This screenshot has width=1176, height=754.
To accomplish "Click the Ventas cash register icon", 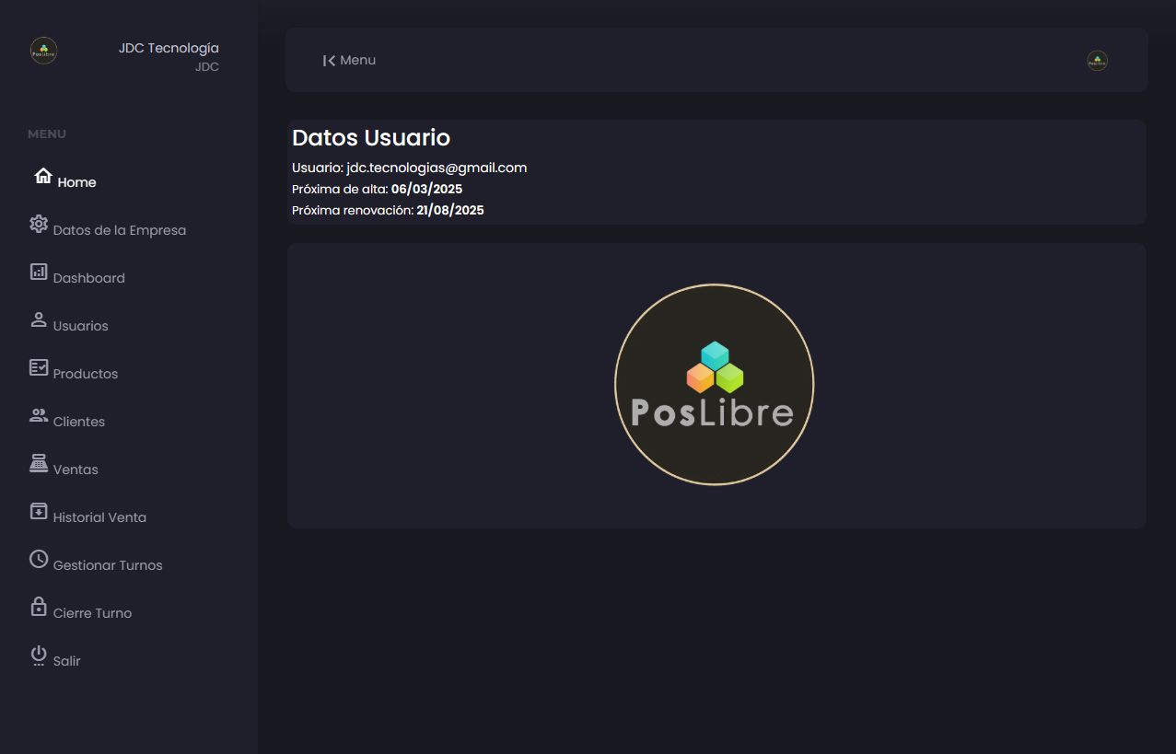I will pyautogui.click(x=39, y=463).
